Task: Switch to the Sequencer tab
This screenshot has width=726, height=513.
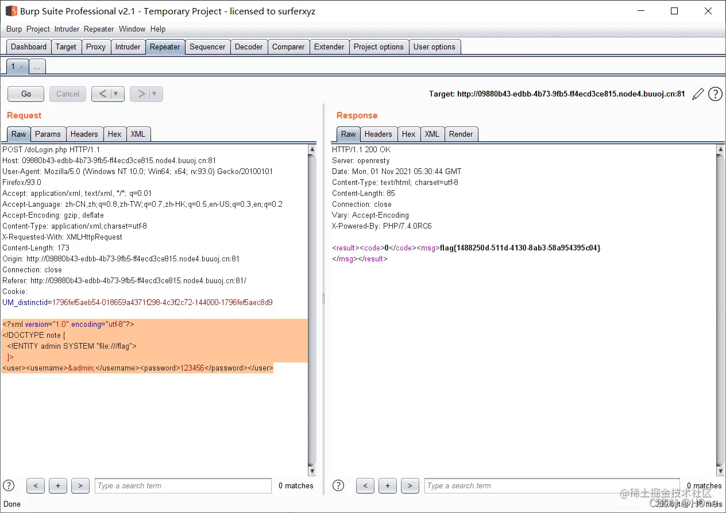Action: tap(207, 47)
